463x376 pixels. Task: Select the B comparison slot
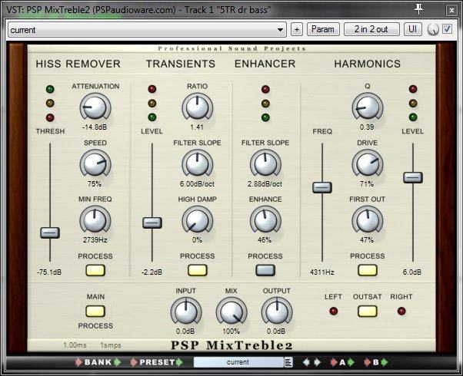pos(375,361)
